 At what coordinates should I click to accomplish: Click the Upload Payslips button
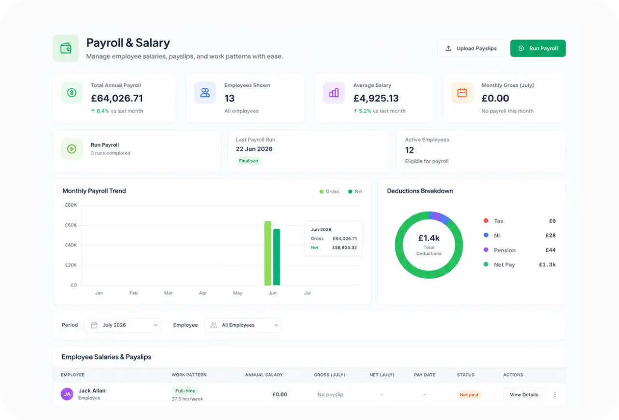pos(471,48)
